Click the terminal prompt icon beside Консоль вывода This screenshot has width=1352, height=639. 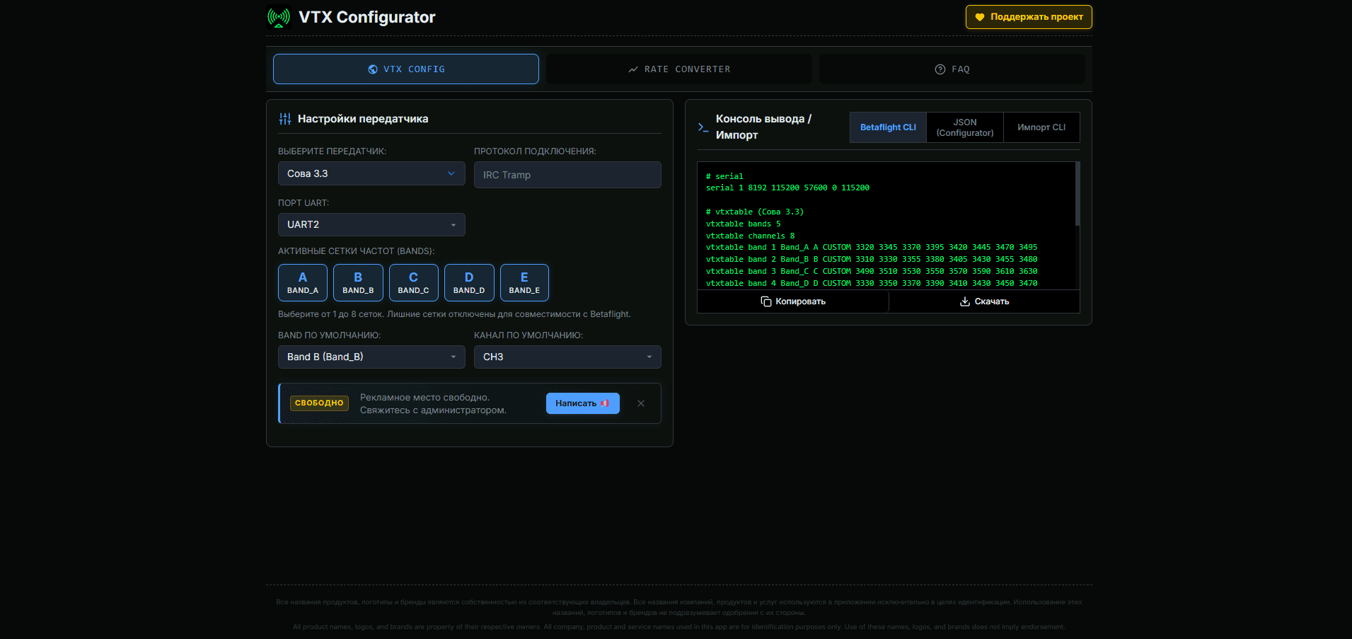pos(703,127)
